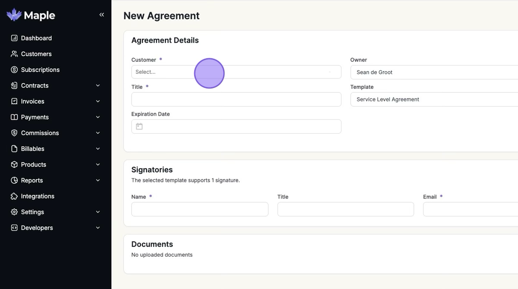Click the Subscriptions dollar icon
The width and height of the screenshot is (518, 289).
(x=14, y=70)
